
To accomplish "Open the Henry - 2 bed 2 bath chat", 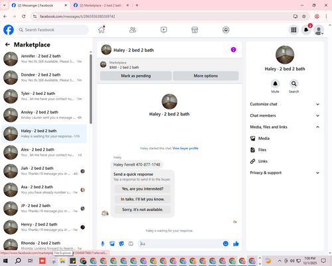I will point(44,227).
